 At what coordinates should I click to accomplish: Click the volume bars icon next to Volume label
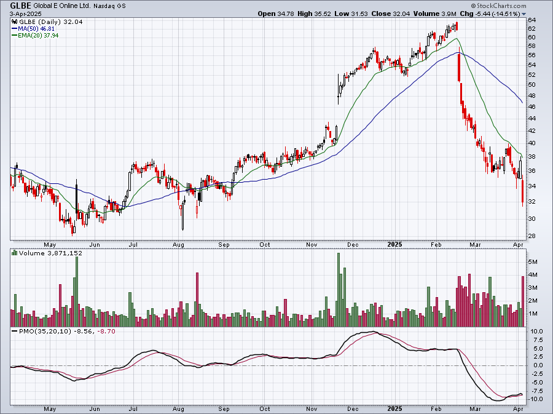[x=15, y=253]
